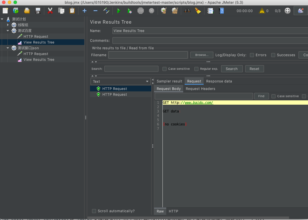The height and width of the screenshot is (220, 308).
Task: Open the Function Helper list icon
Action: pyautogui.click(x=210, y=11)
